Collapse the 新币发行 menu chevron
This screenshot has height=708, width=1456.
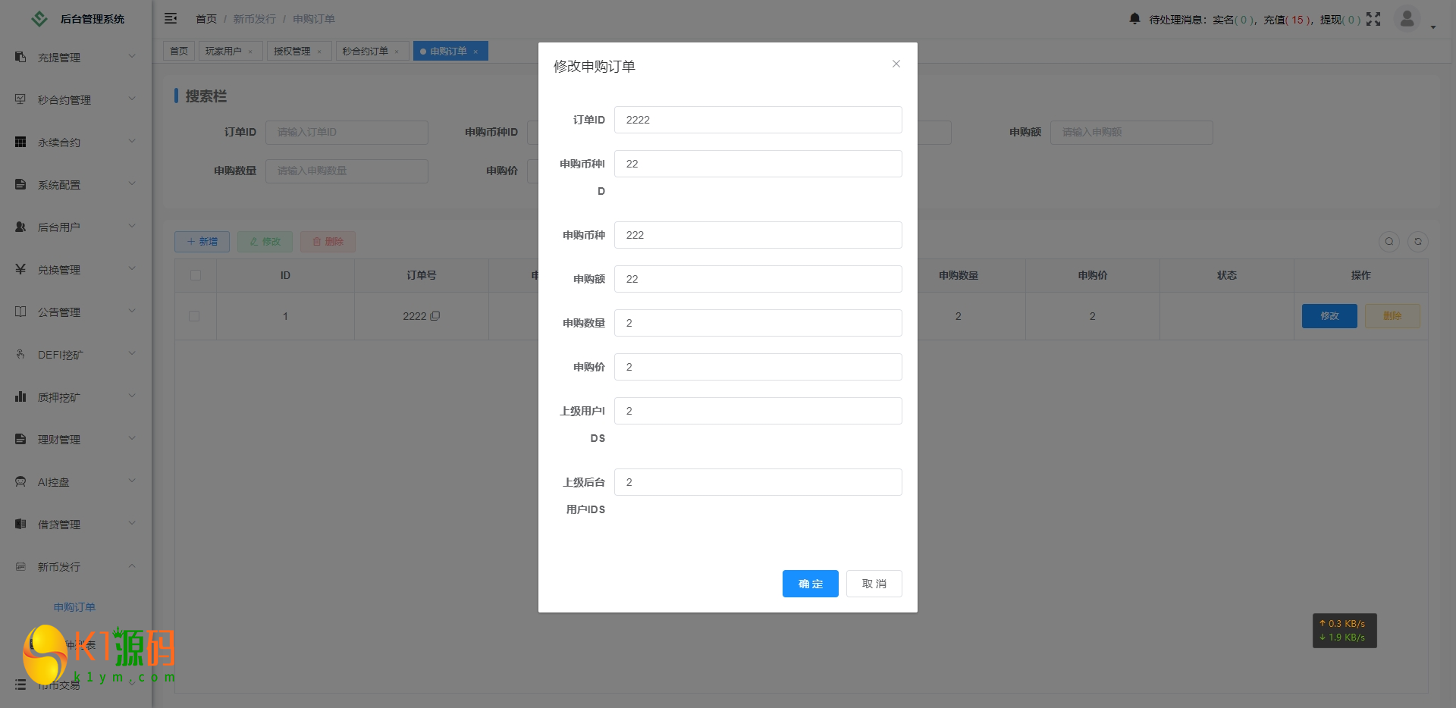(132, 566)
